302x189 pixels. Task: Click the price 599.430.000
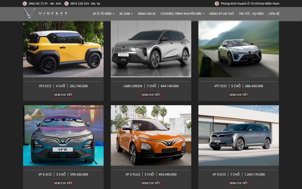pos(79,174)
